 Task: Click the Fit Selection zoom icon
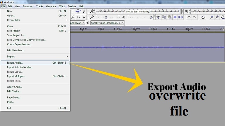click(x=223, y=17)
